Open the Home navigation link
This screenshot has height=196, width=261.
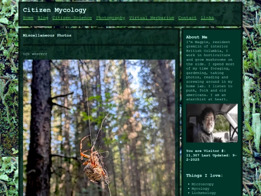(29, 18)
